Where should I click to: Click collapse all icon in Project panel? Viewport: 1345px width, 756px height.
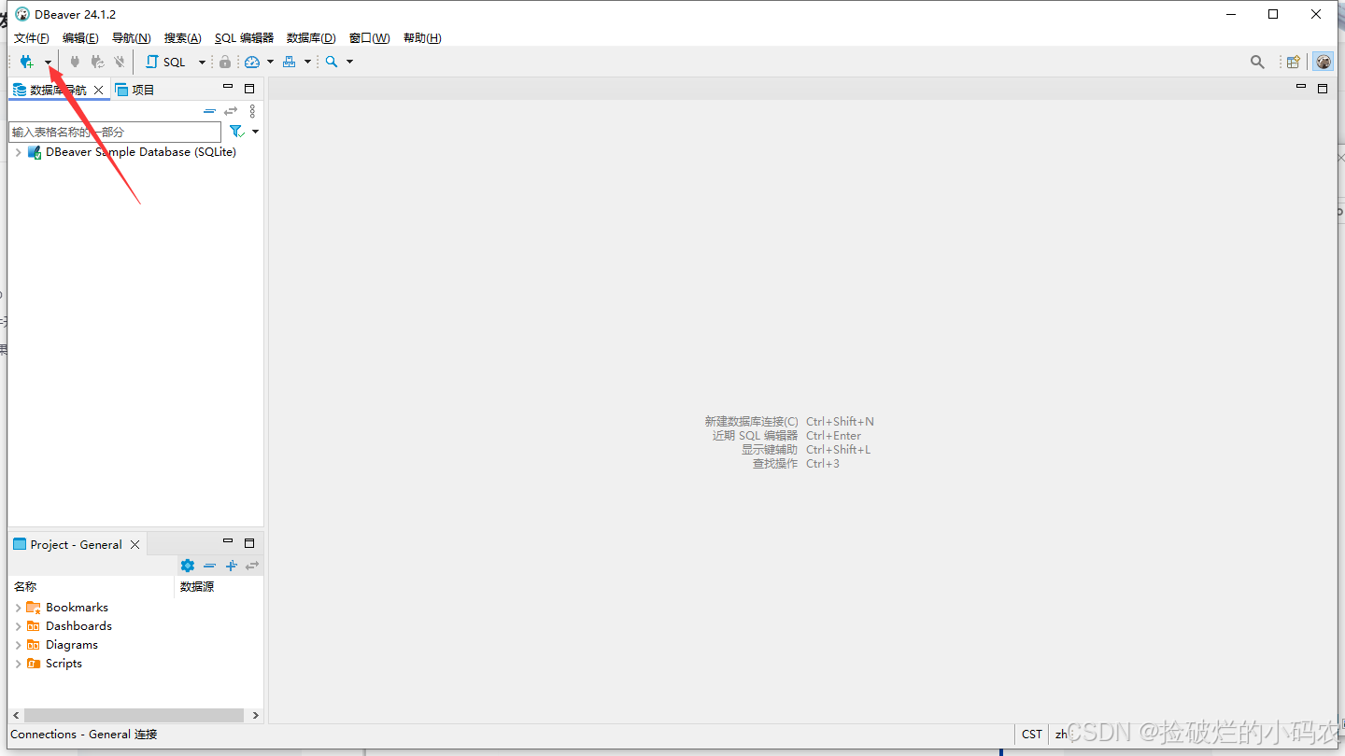[209, 566]
